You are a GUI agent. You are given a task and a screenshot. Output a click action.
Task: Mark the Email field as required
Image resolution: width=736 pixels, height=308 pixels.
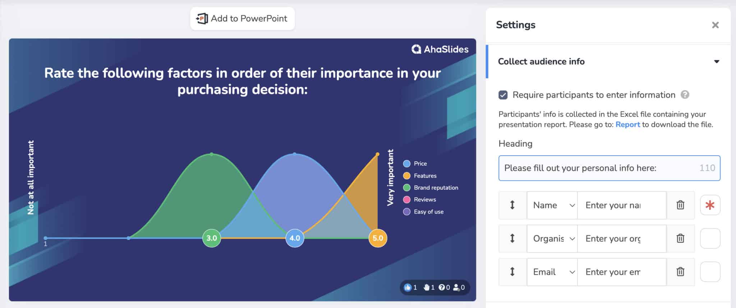pyautogui.click(x=710, y=272)
